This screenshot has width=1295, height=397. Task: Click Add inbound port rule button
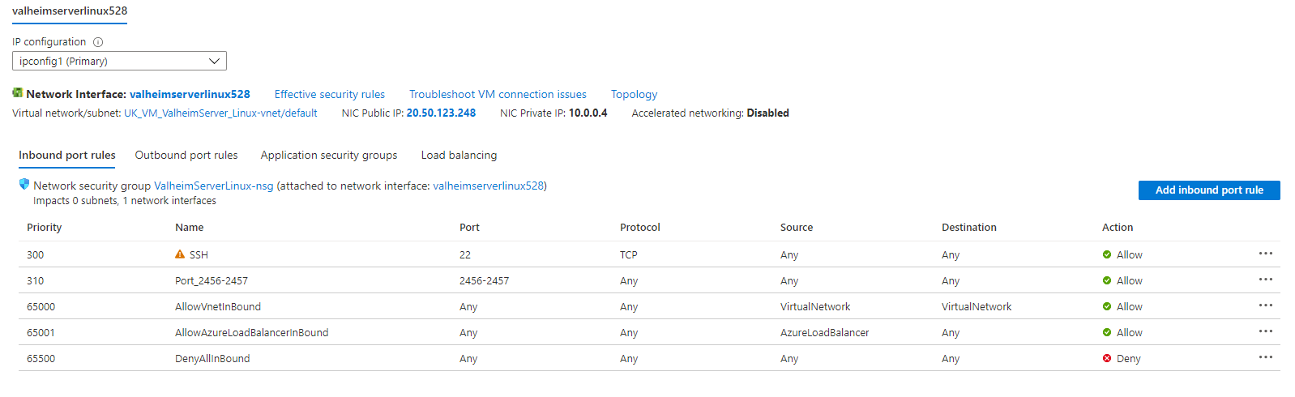[1209, 190]
